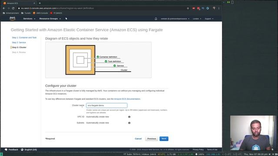Screen dimensions: 278x156
Task: Reload the page with the refresh icon
Action: [13, 8]
